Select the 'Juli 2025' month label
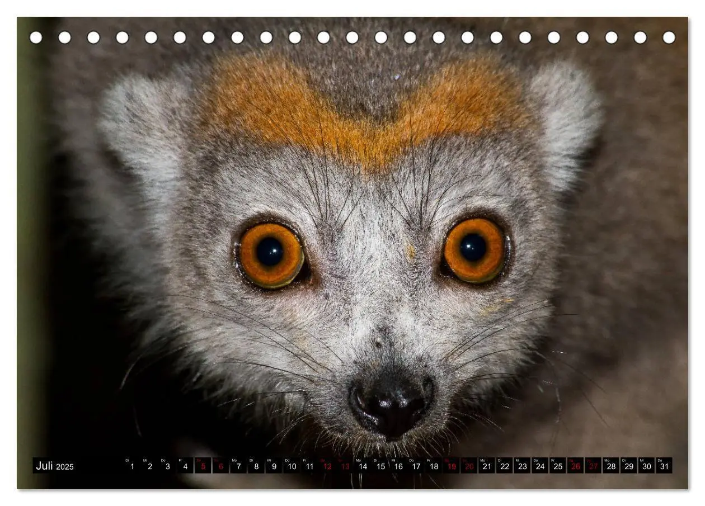The width and height of the screenshot is (705, 506). (x=55, y=466)
